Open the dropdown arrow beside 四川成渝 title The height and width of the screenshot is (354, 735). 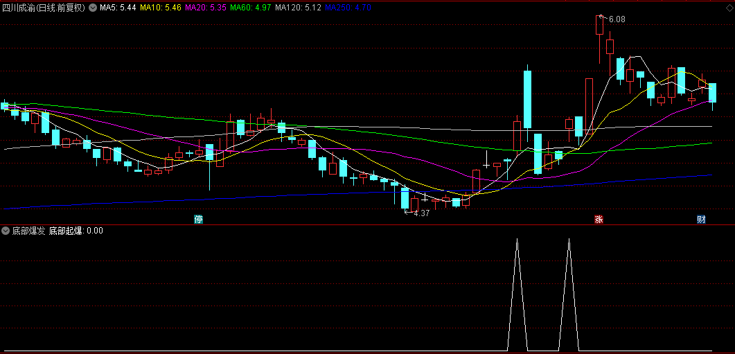(x=92, y=8)
